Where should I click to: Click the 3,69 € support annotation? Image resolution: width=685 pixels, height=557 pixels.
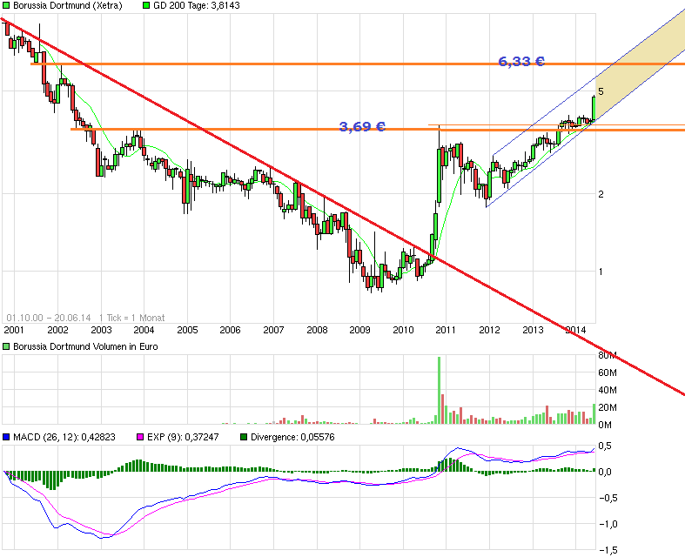362,127
